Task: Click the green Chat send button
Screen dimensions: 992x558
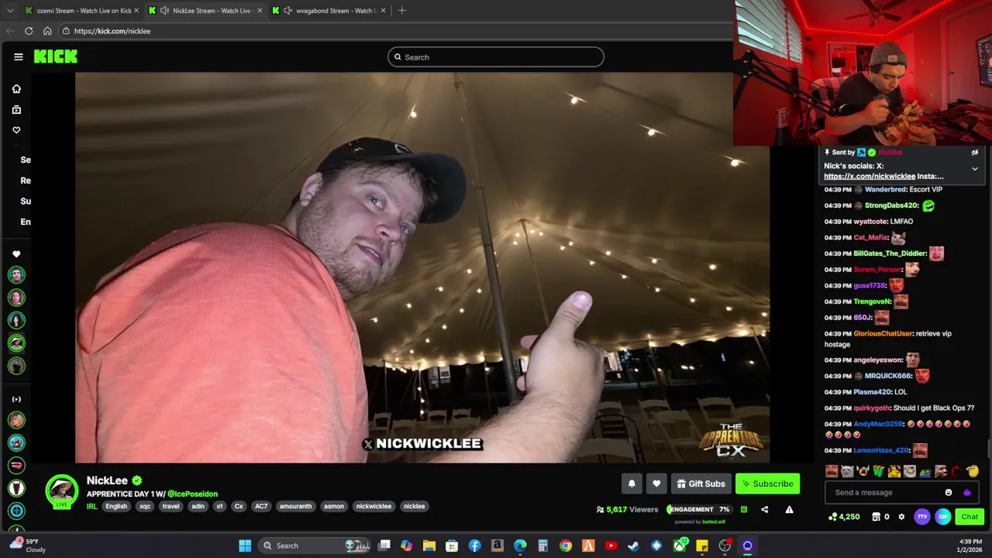Action: click(970, 517)
